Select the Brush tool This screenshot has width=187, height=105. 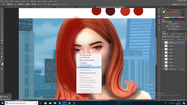[x=2, y=28]
